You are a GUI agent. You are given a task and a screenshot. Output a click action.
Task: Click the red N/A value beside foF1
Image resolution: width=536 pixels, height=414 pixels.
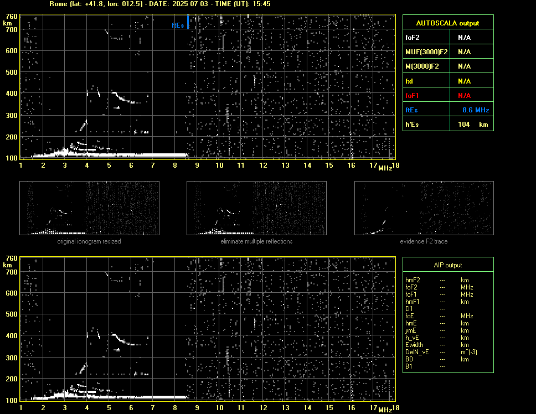[465, 96]
